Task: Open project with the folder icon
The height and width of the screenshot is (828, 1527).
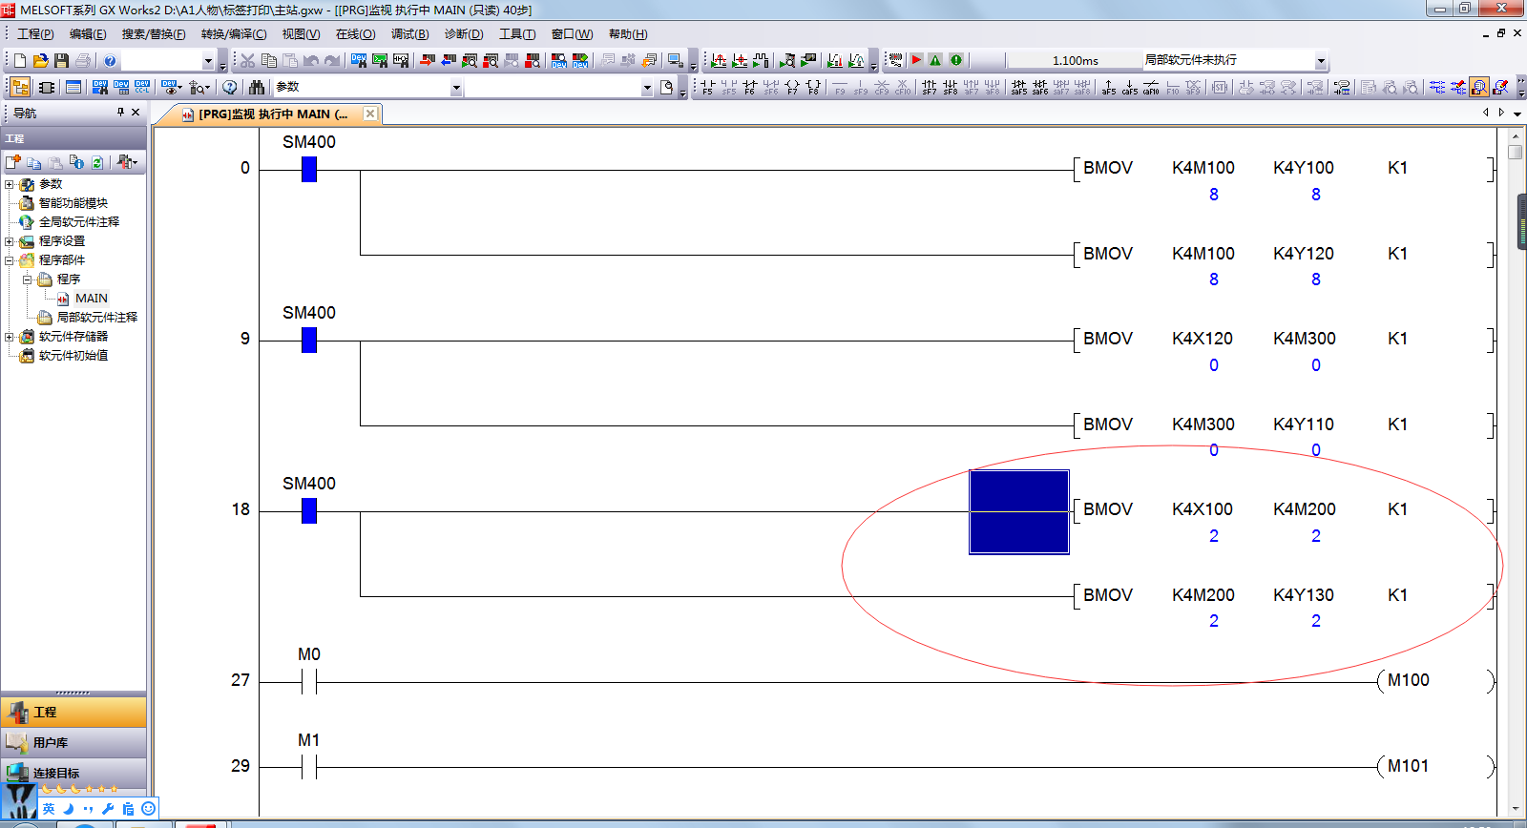Action: coord(40,60)
